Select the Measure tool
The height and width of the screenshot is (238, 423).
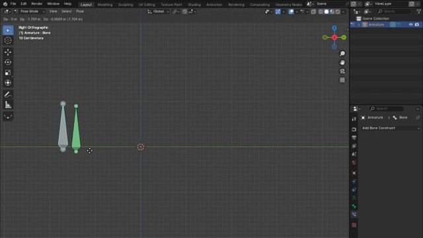click(8, 104)
